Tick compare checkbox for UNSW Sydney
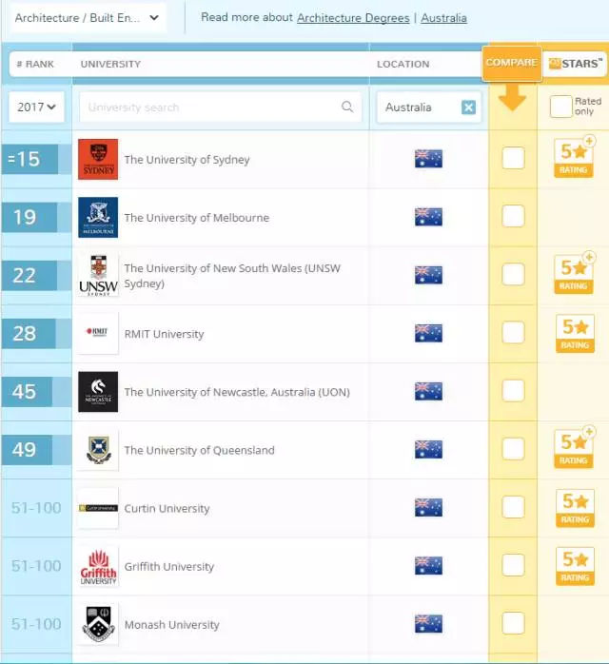The image size is (609, 664). pos(513,274)
